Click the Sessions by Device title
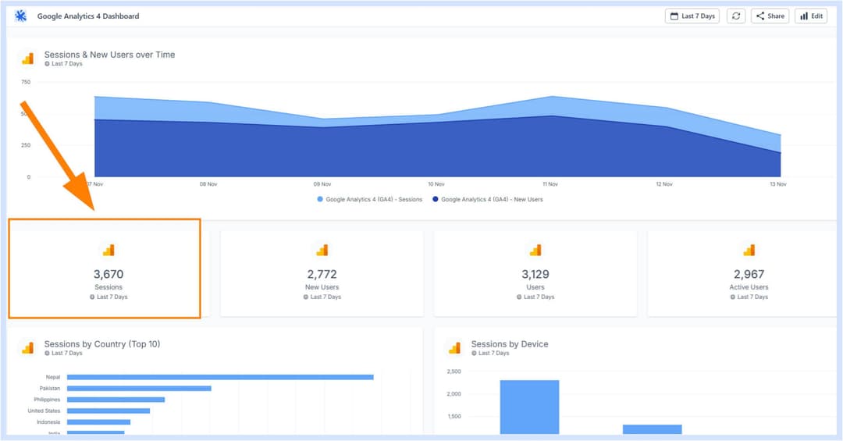This screenshot has width=843, height=441. coord(510,344)
